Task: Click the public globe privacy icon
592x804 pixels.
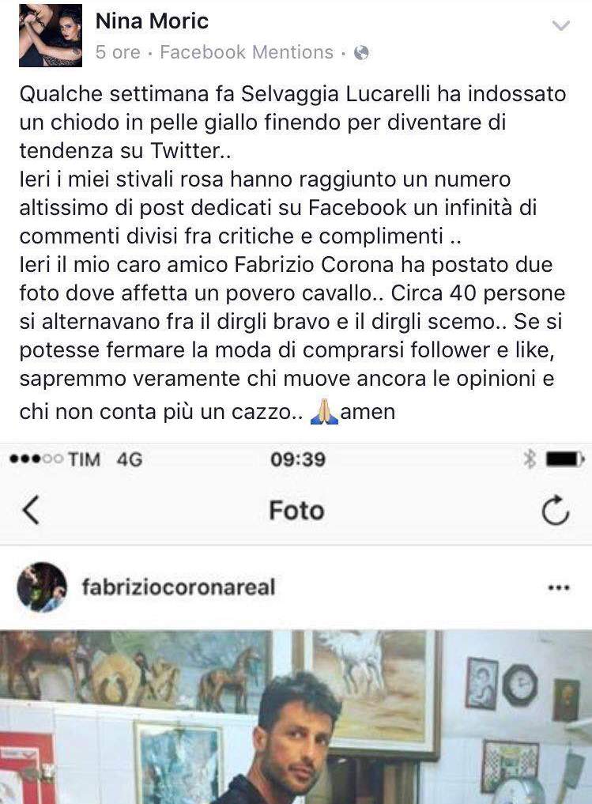Action: [361, 52]
